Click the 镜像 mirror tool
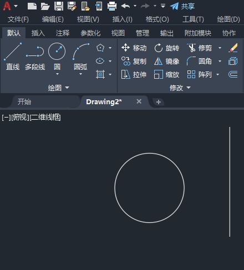 click(167, 61)
